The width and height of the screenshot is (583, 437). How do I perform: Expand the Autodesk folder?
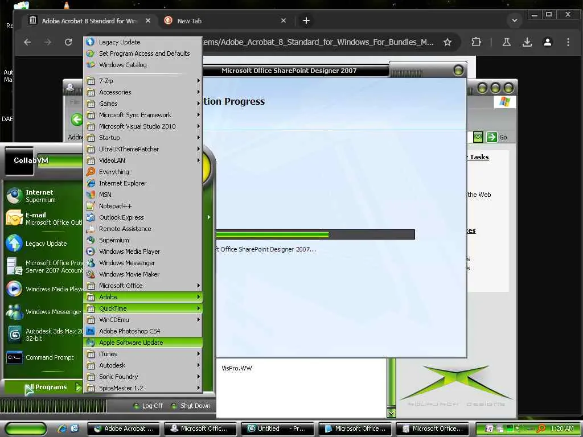[x=143, y=365]
